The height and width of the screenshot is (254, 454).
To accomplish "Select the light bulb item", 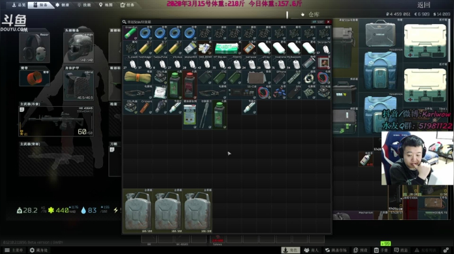I will 160,107.
